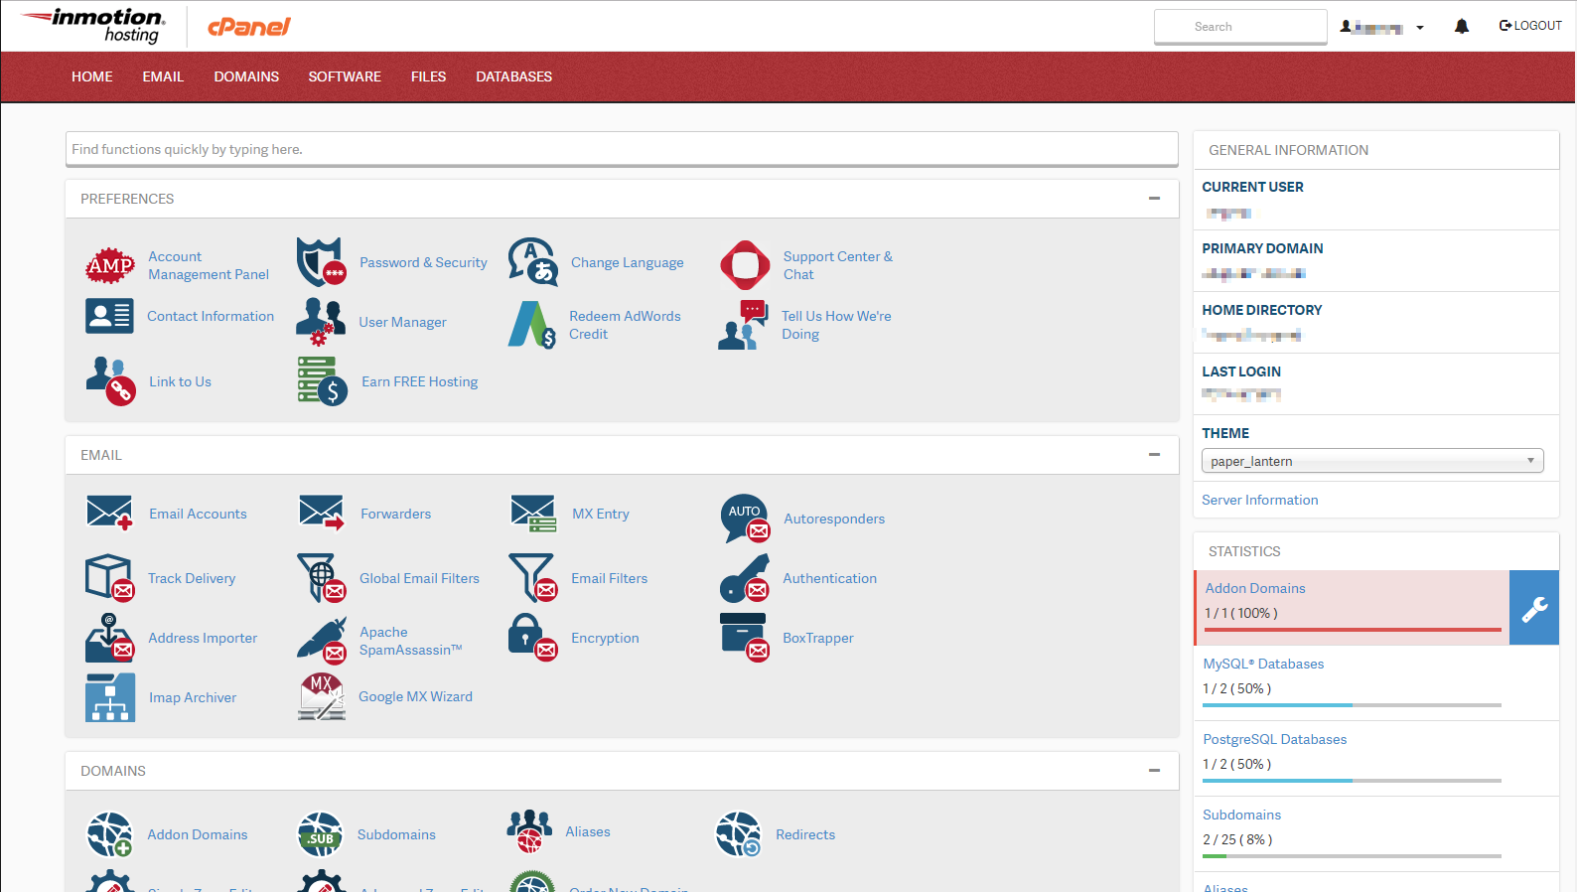Click the Addon Domains wrench icon
The image size is (1577, 892).
(1533, 608)
